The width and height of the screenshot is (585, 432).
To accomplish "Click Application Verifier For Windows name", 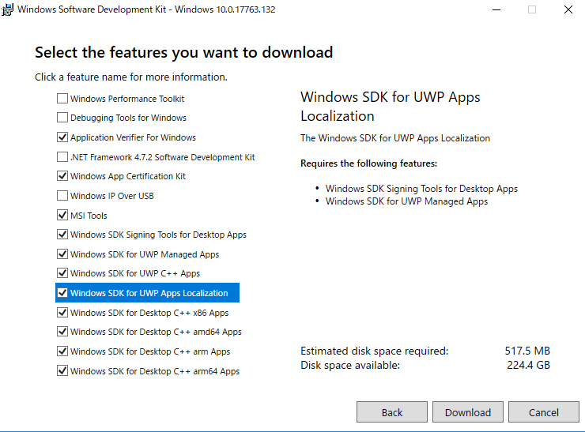I will click(x=133, y=137).
